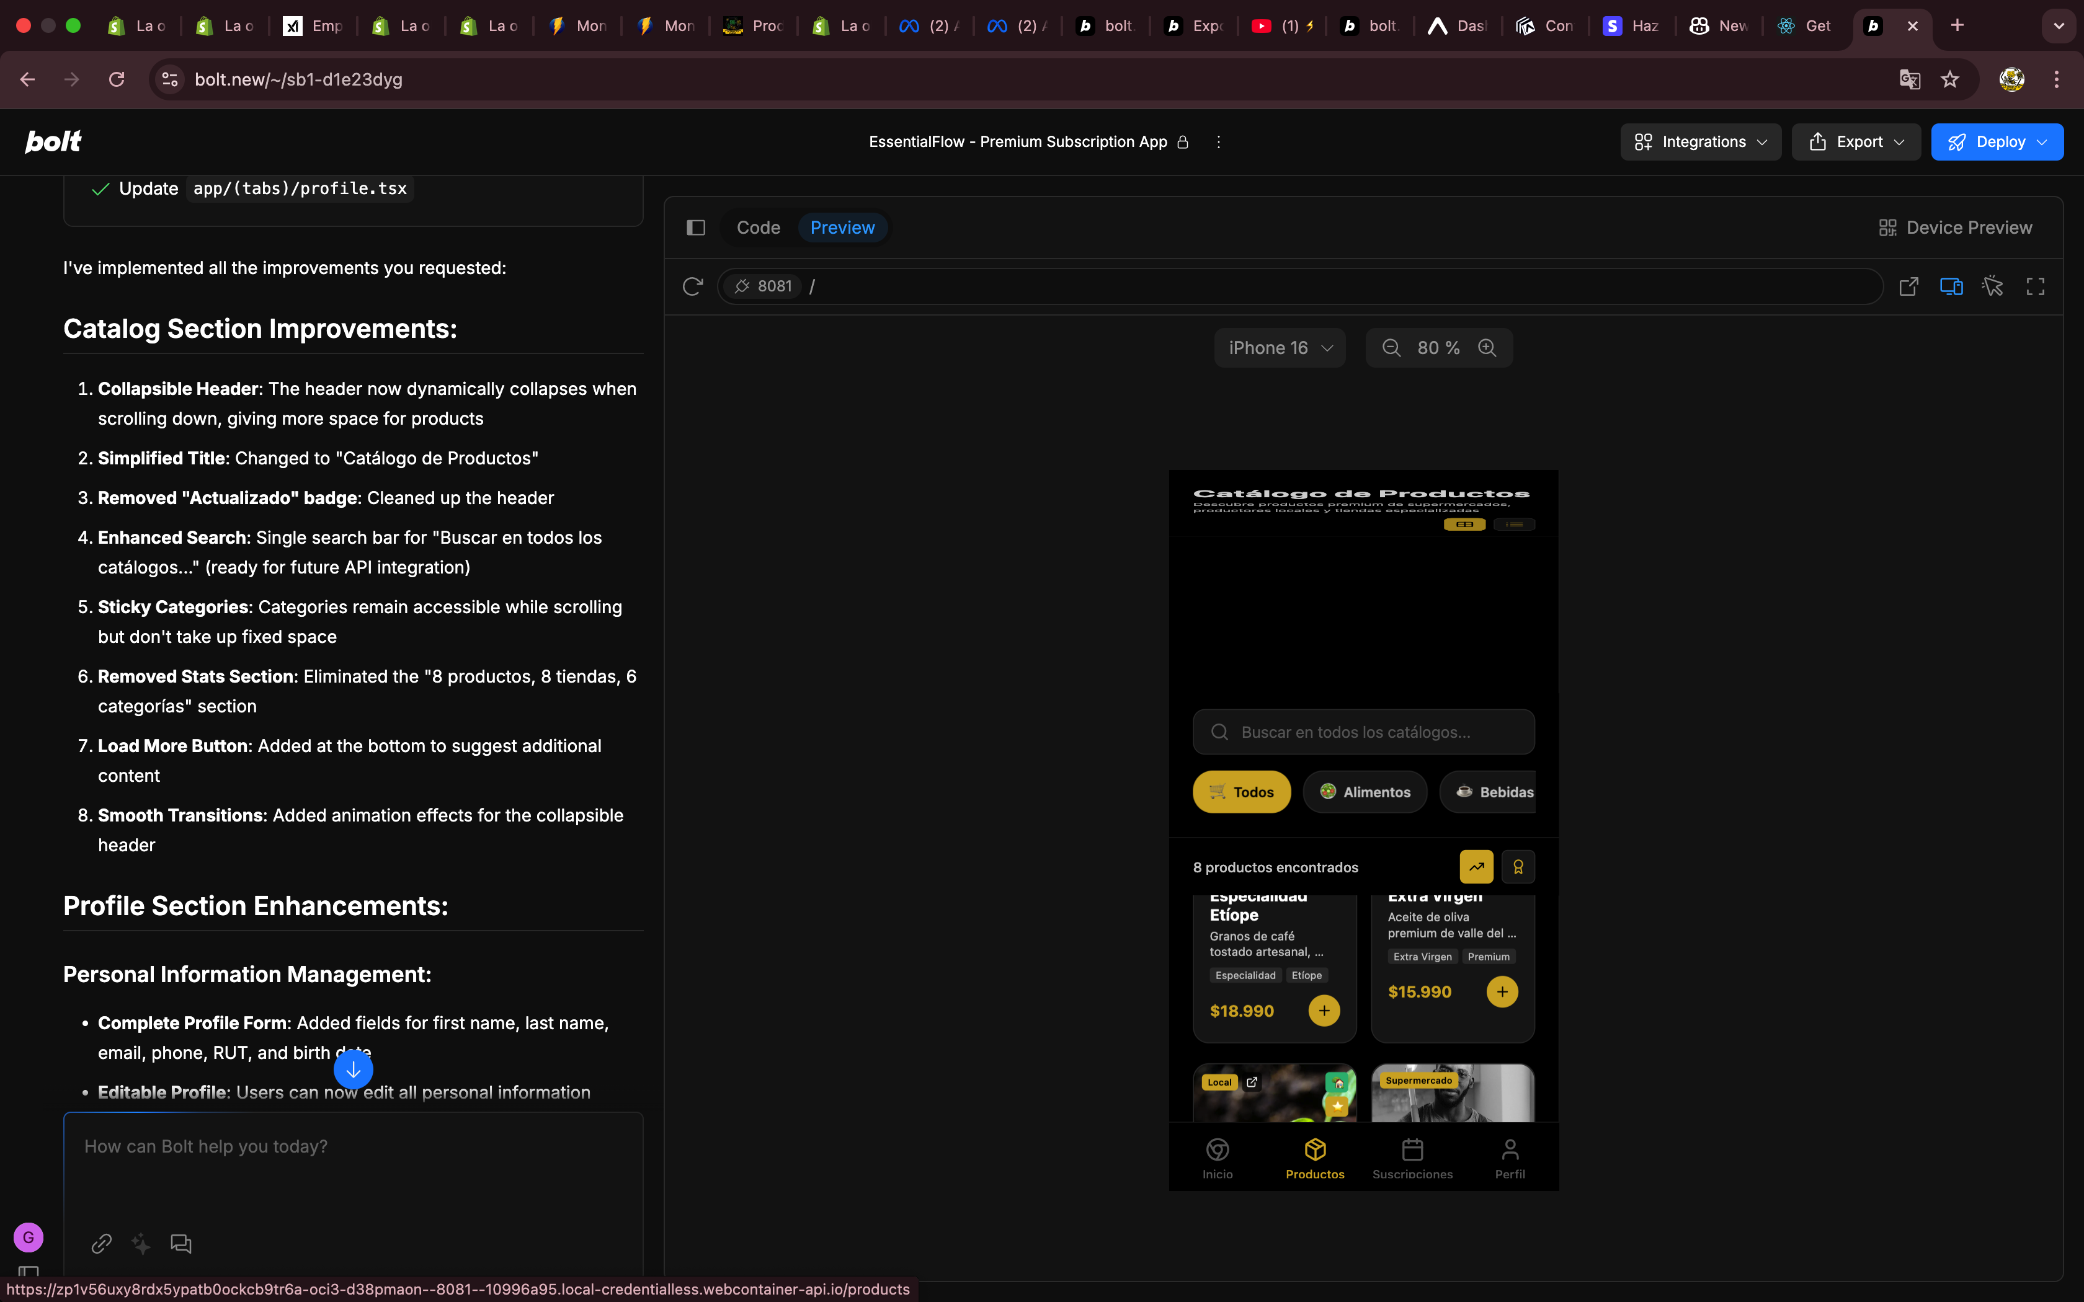Expand the Export dropdown
The height and width of the screenshot is (1302, 2084).
[1856, 142]
